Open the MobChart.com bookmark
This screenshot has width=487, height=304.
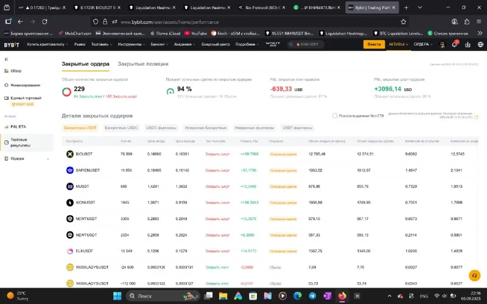point(75,33)
